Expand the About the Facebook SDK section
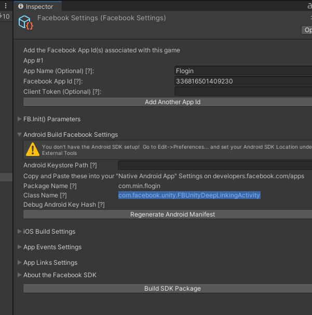Screen dimensions: 312x315 click(20, 275)
